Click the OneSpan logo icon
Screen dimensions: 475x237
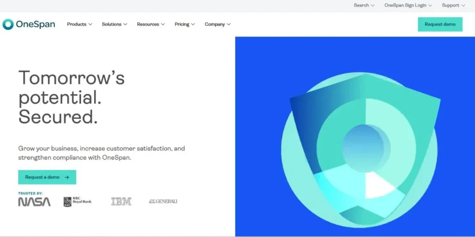tap(8, 24)
